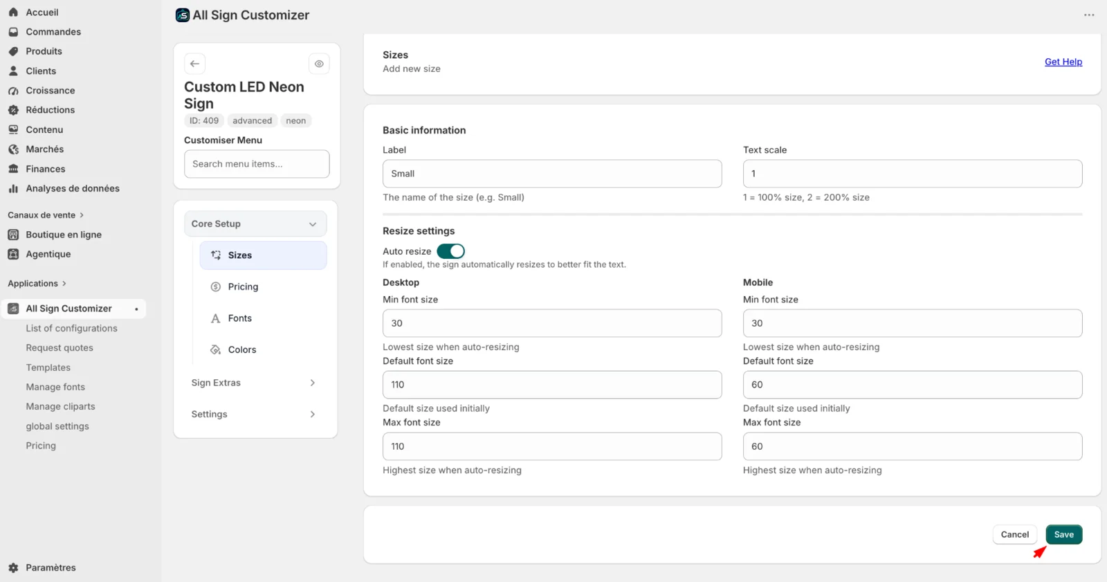The width and height of the screenshot is (1107, 582).
Task: Click the Accueil home icon
Action: (x=13, y=12)
